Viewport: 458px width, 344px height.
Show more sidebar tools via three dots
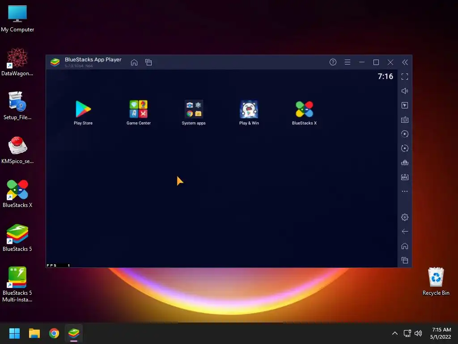404,191
